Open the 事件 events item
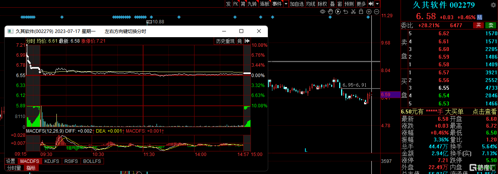 click(x=277, y=4)
